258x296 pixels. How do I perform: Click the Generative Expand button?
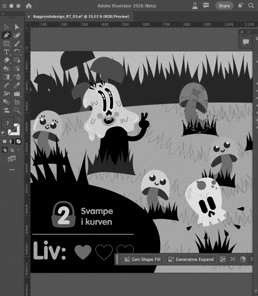pyautogui.click(x=191, y=259)
